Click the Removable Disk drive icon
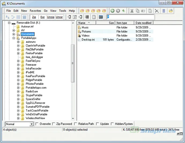This screenshot has height=143, width=185. point(14,23)
